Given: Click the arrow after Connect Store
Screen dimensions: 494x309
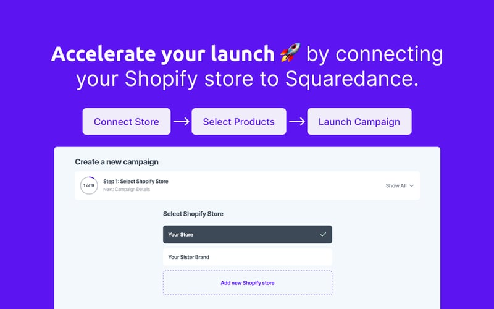Looking at the screenshot, I should 181,121.
